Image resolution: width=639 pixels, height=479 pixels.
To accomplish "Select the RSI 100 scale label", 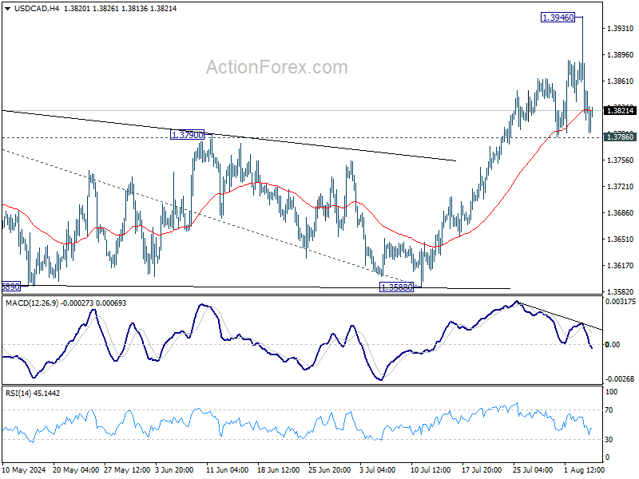I will pyautogui.click(x=611, y=392).
